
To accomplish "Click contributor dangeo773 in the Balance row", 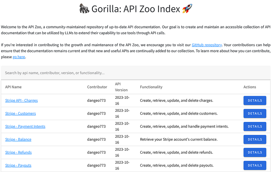I will [x=96, y=139].
